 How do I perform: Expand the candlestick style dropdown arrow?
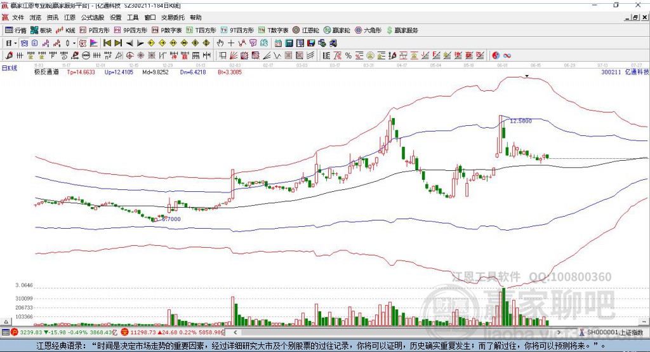tap(74, 43)
